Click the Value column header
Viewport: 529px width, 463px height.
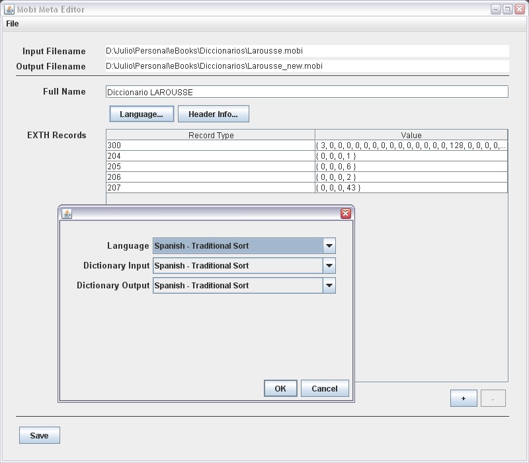tap(411, 135)
